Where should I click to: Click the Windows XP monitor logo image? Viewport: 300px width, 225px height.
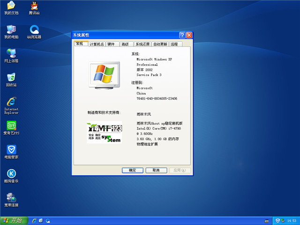(x=105, y=75)
